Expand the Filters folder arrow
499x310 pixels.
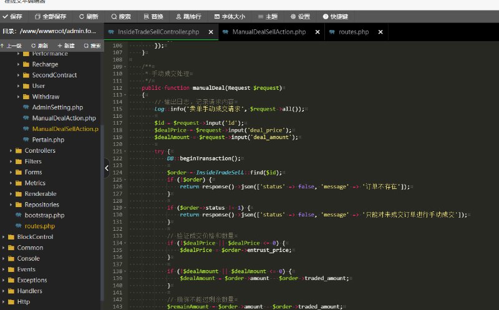(11, 162)
